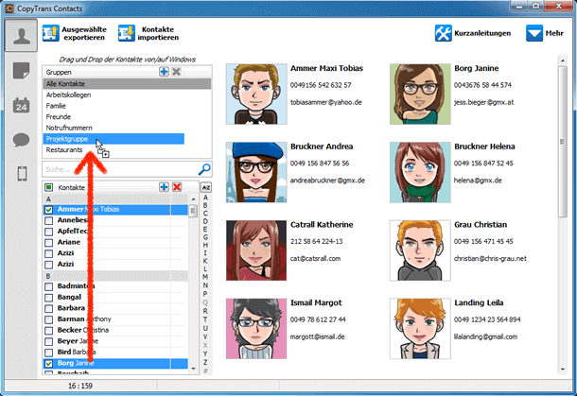
Task: Open Bruckner Andrea avatar card
Action: click(256, 172)
